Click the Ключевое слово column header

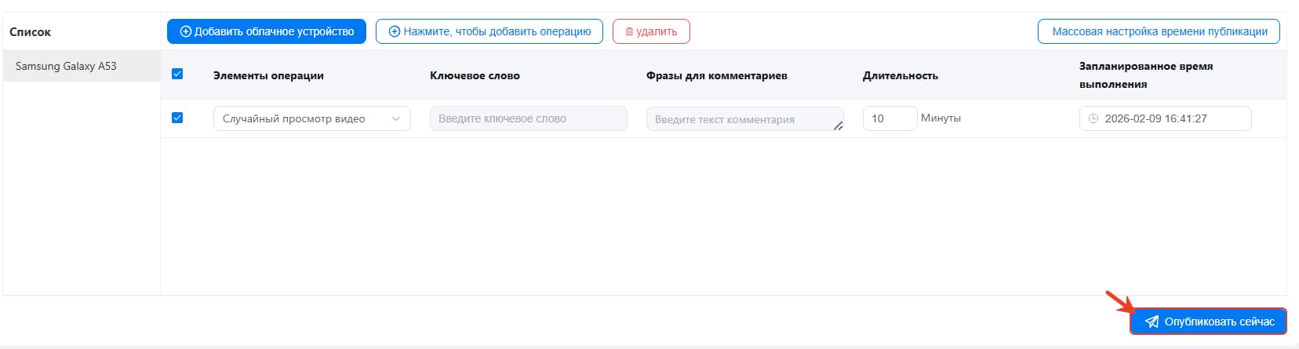point(475,75)
